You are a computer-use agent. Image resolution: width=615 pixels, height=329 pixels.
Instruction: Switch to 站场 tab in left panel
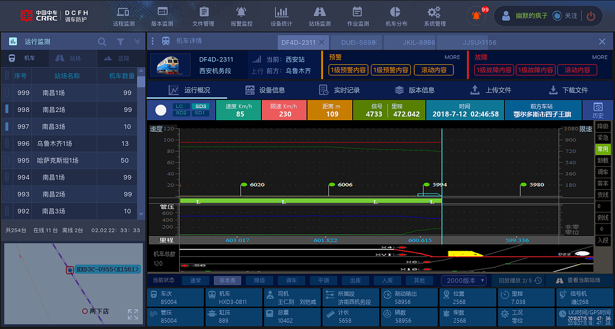[73, 58]
